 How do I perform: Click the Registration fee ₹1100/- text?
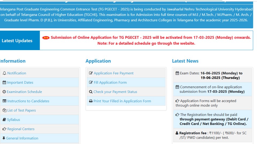(212, 135)
